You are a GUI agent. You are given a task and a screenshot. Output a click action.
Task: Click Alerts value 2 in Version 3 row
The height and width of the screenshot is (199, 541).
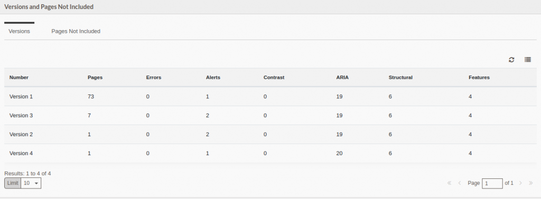[x=207, y=116]
